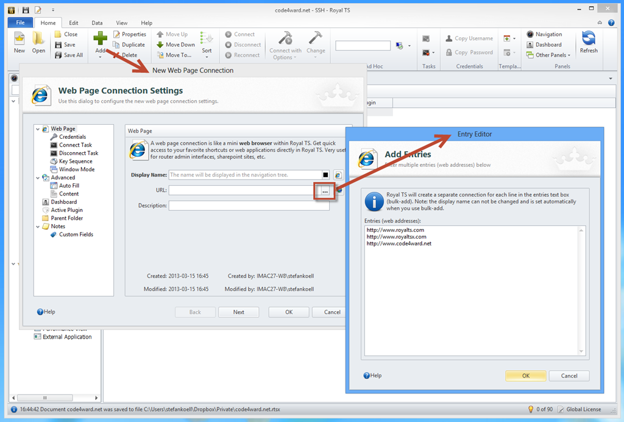Click the Properties icon in the ribbon

click(x=117, y=35)
